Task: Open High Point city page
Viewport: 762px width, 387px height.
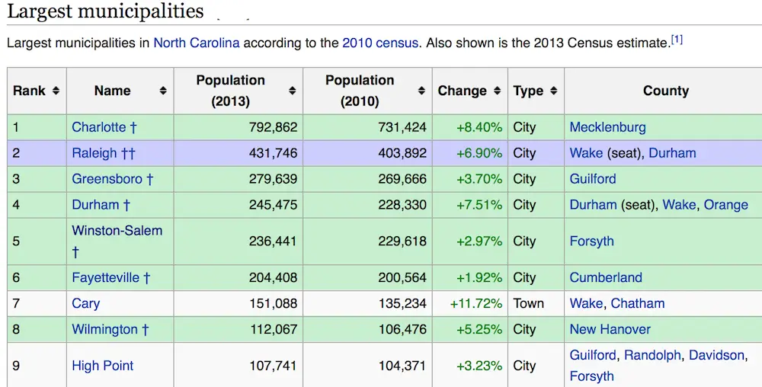Action: [102, 366]
